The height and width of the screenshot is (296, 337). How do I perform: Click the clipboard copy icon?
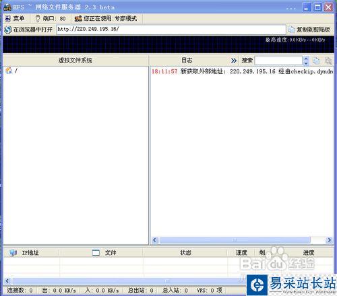tap(291, 30)
